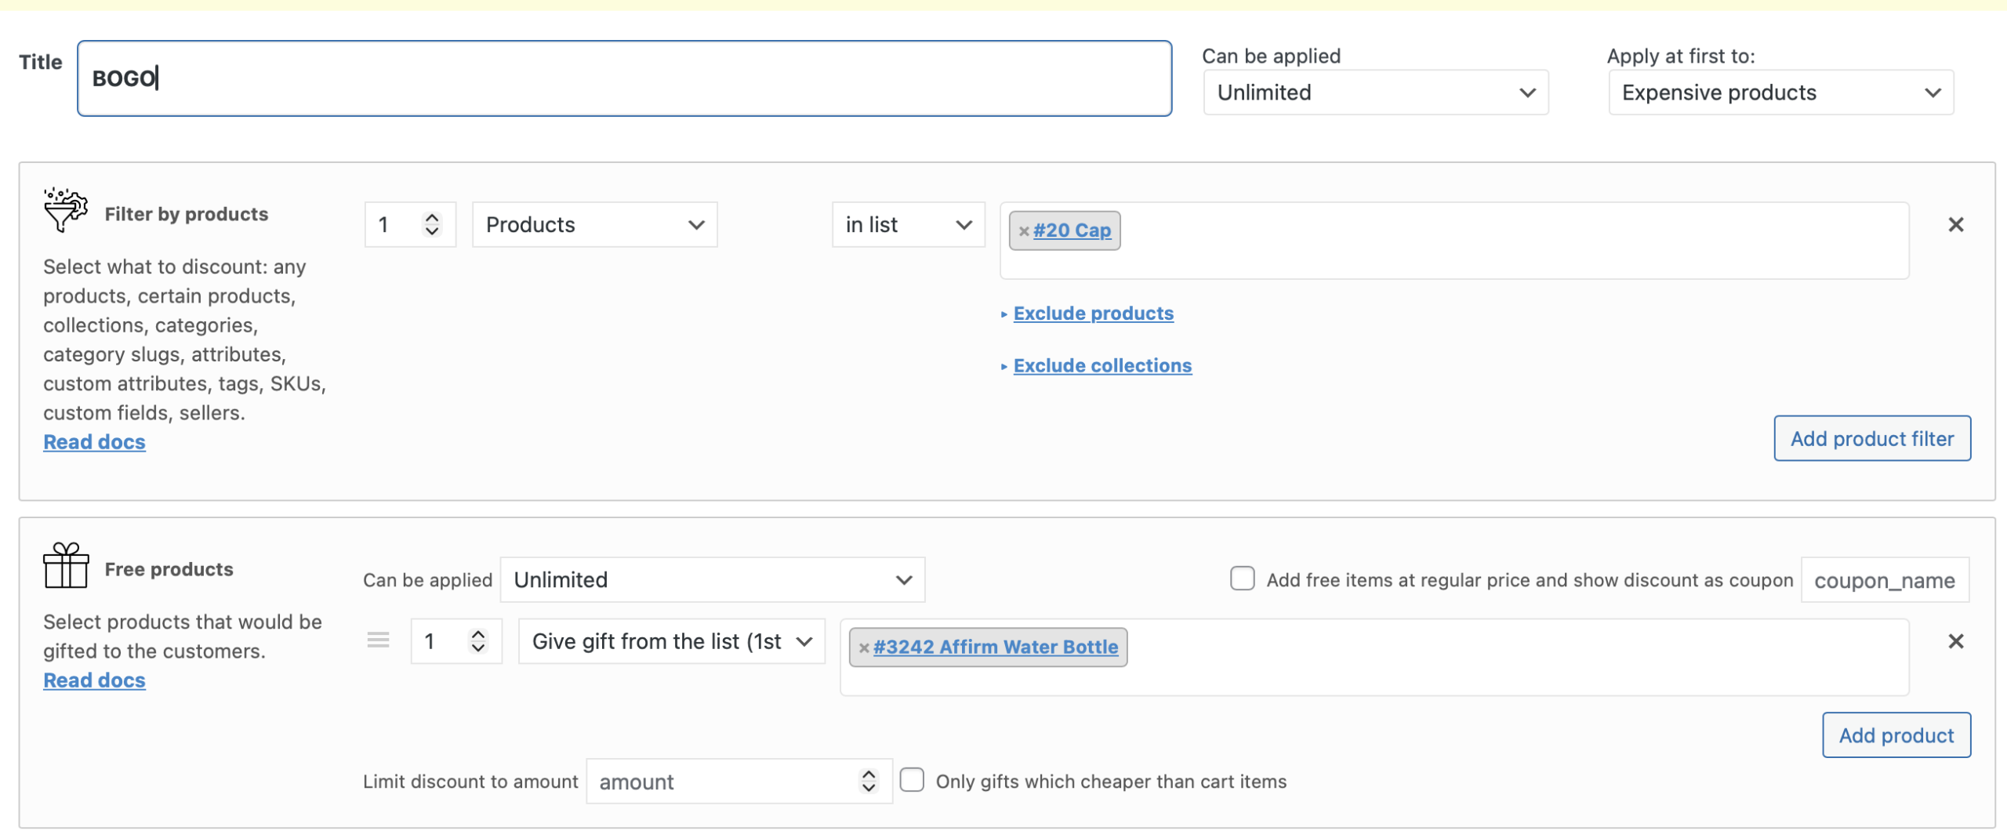Open the in list condition dropdown
This screenshot has height=838, width=2007.
click(907, 225)
